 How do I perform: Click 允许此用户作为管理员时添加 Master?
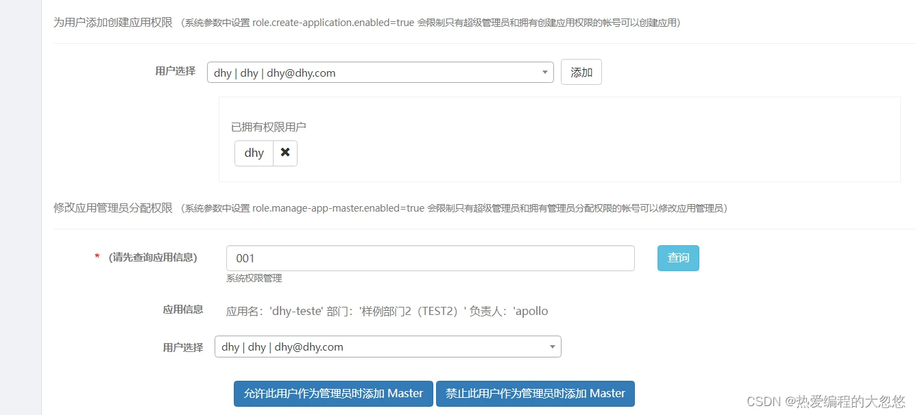point(333,394)
